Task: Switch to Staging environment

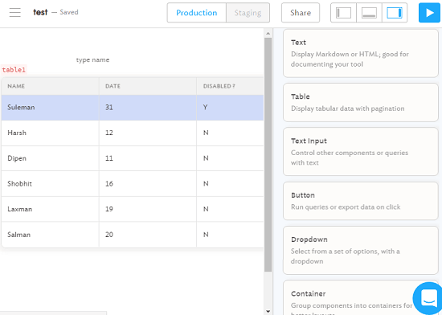Action: (x=248, y=13)
